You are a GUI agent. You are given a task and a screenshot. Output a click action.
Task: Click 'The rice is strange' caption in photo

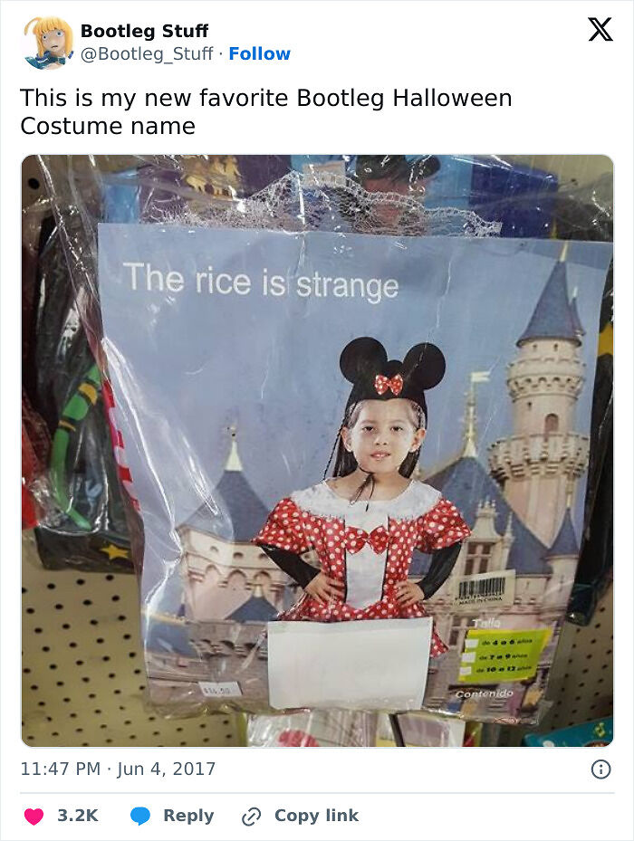[x=261, y=281]
